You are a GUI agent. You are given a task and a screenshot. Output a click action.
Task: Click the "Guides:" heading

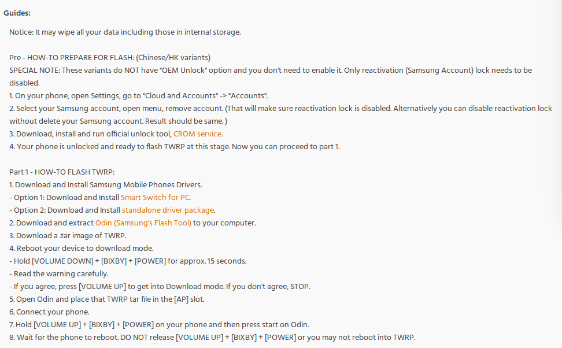click(x=17, y=13)
